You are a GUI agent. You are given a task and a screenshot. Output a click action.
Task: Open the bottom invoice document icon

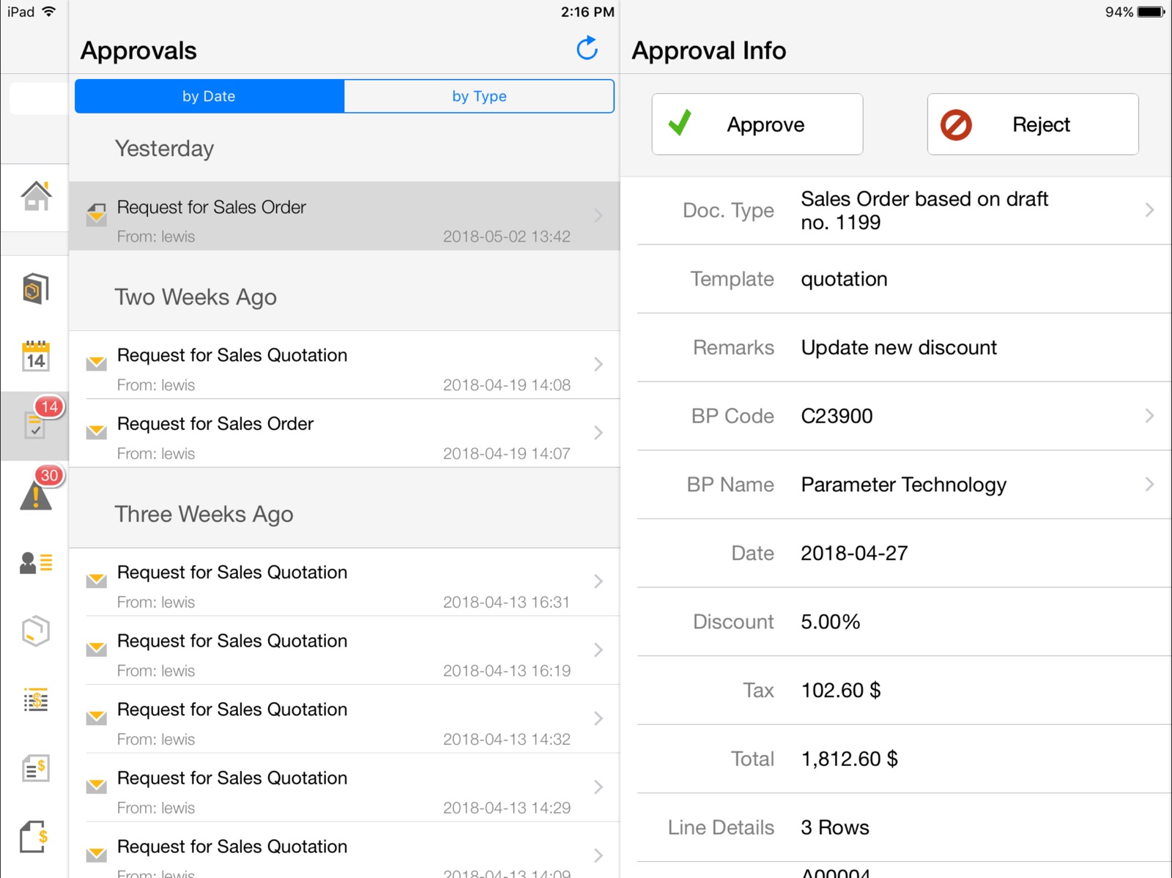(35, 836)
